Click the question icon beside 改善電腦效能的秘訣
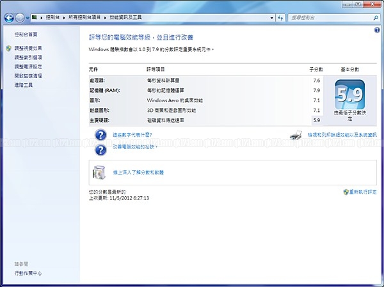384x287 pixels. pos(100,150)
